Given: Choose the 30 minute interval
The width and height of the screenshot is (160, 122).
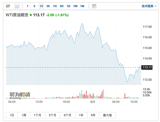Looking at the screenshot, I should [48, 6].
